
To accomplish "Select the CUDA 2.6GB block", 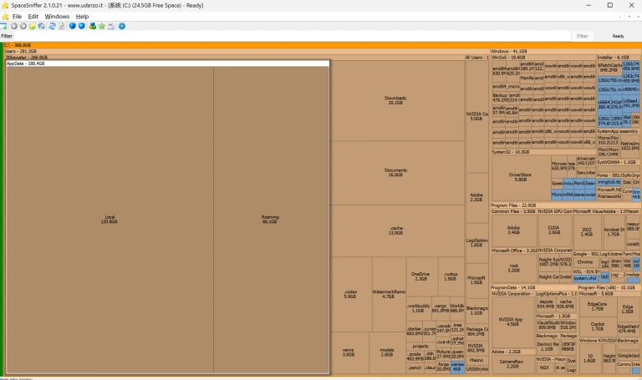I will coord(554,230).
